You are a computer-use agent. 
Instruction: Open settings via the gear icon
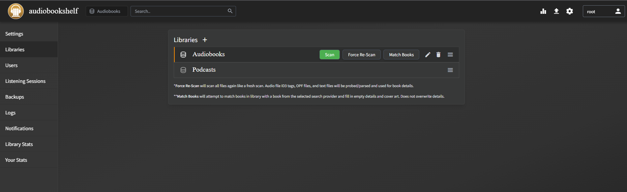[570, 12]
